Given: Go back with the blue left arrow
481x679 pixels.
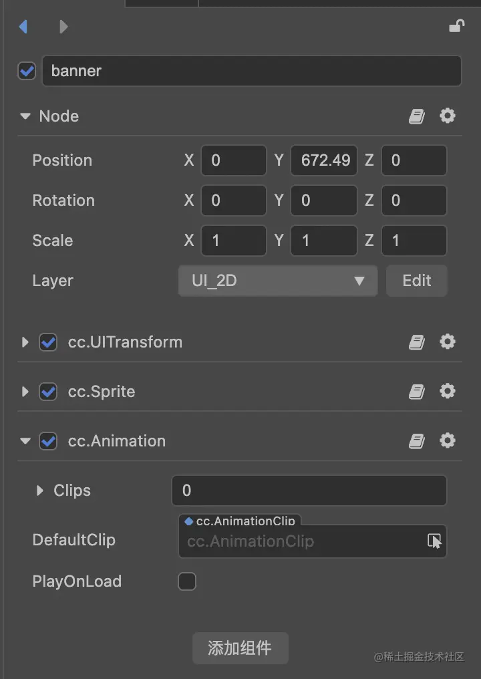Looking at the screenshot, I should (23, 27).
